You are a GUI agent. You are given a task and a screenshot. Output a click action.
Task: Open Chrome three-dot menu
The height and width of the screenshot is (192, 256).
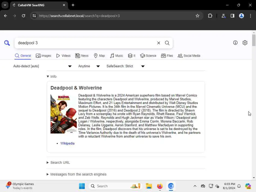click(250, 16)
